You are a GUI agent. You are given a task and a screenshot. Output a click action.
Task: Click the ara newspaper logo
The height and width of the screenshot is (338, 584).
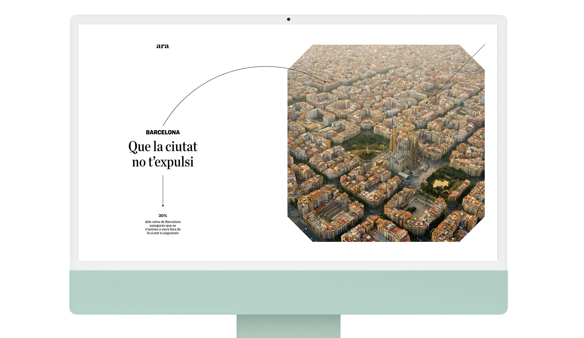(162, 46)
